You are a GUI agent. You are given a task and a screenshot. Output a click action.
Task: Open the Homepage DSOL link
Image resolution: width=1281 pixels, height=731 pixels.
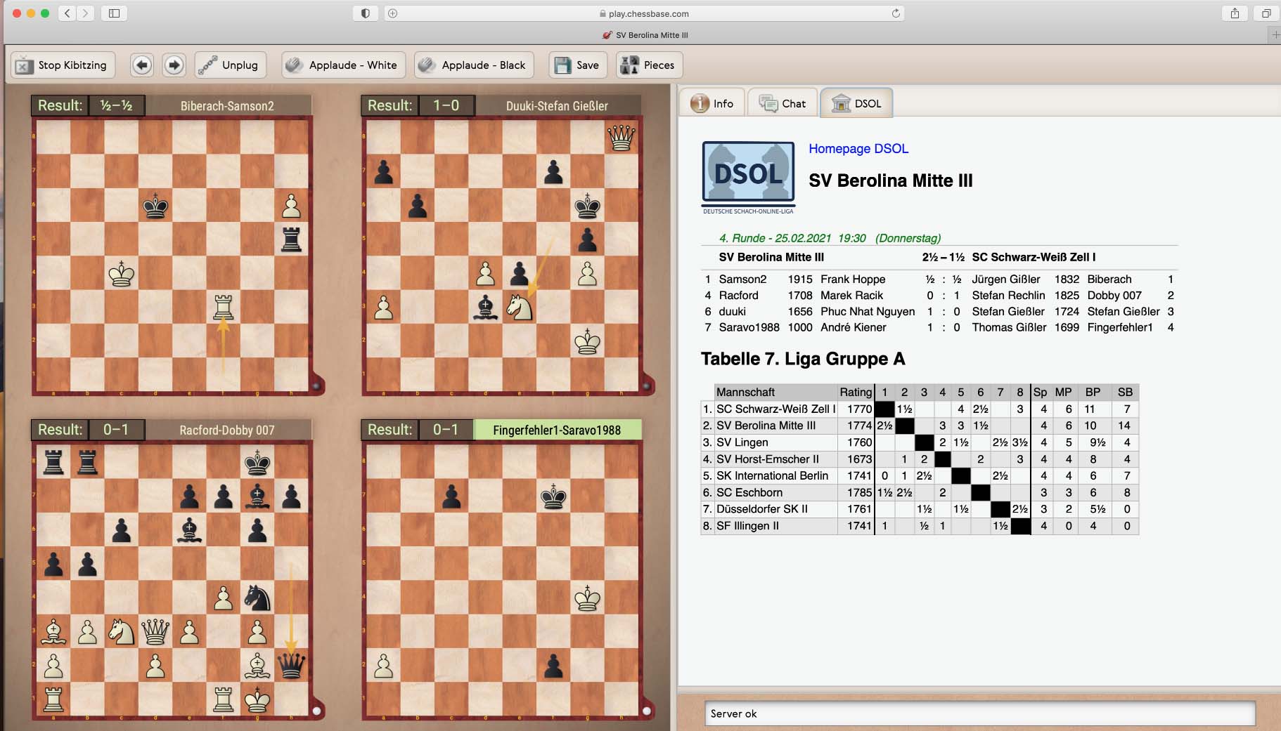(x=858, y=149)
